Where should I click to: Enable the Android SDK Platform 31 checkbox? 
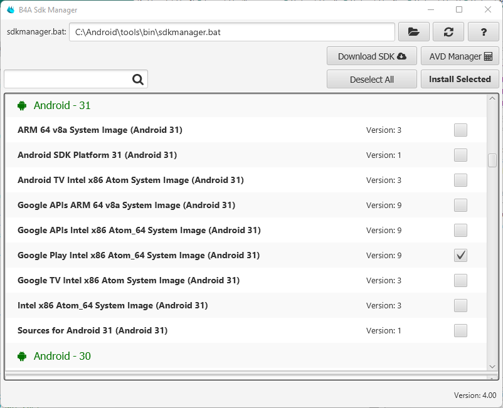click(460, 155)
